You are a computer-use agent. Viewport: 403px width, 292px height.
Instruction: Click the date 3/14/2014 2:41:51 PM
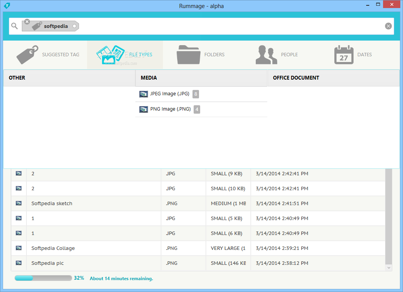coord(282,204)
